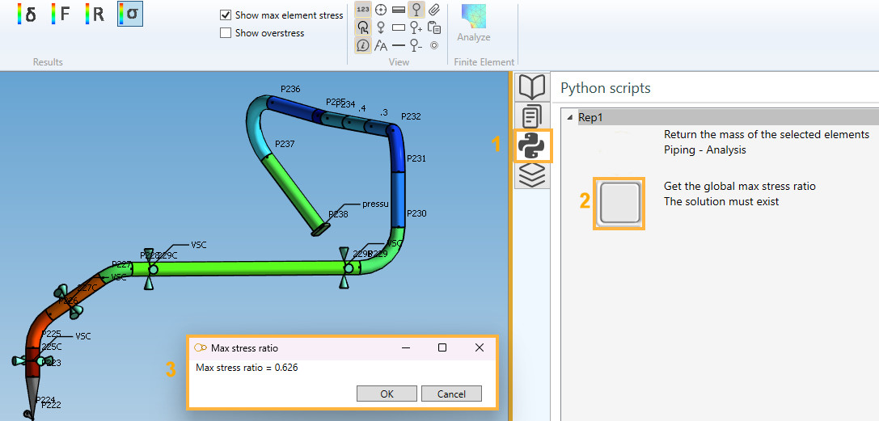Toggle the info bubble view option

tap(363, 45)
